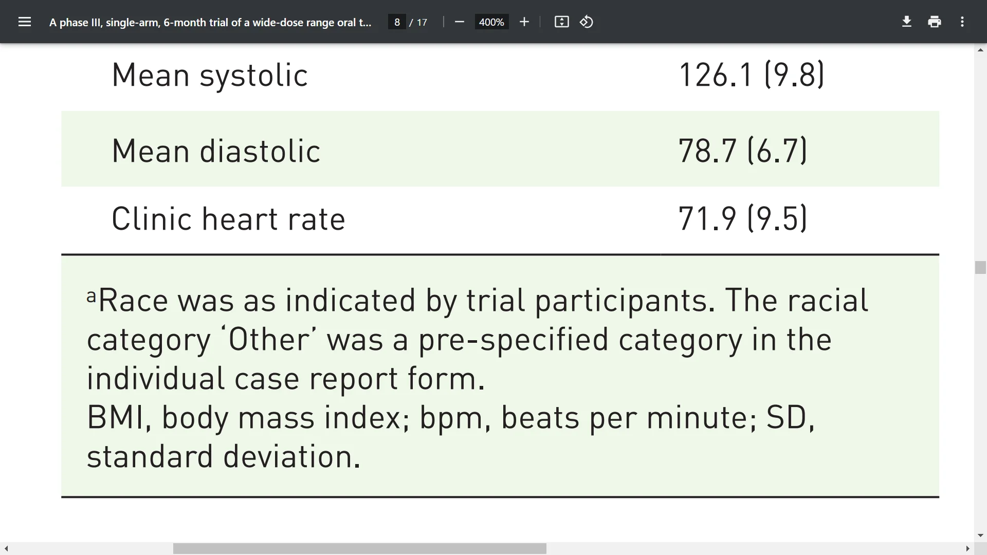The height and width of the screenshot is (555, 987).
Task: Click the scroll left arrow
Action: point(6,549)
